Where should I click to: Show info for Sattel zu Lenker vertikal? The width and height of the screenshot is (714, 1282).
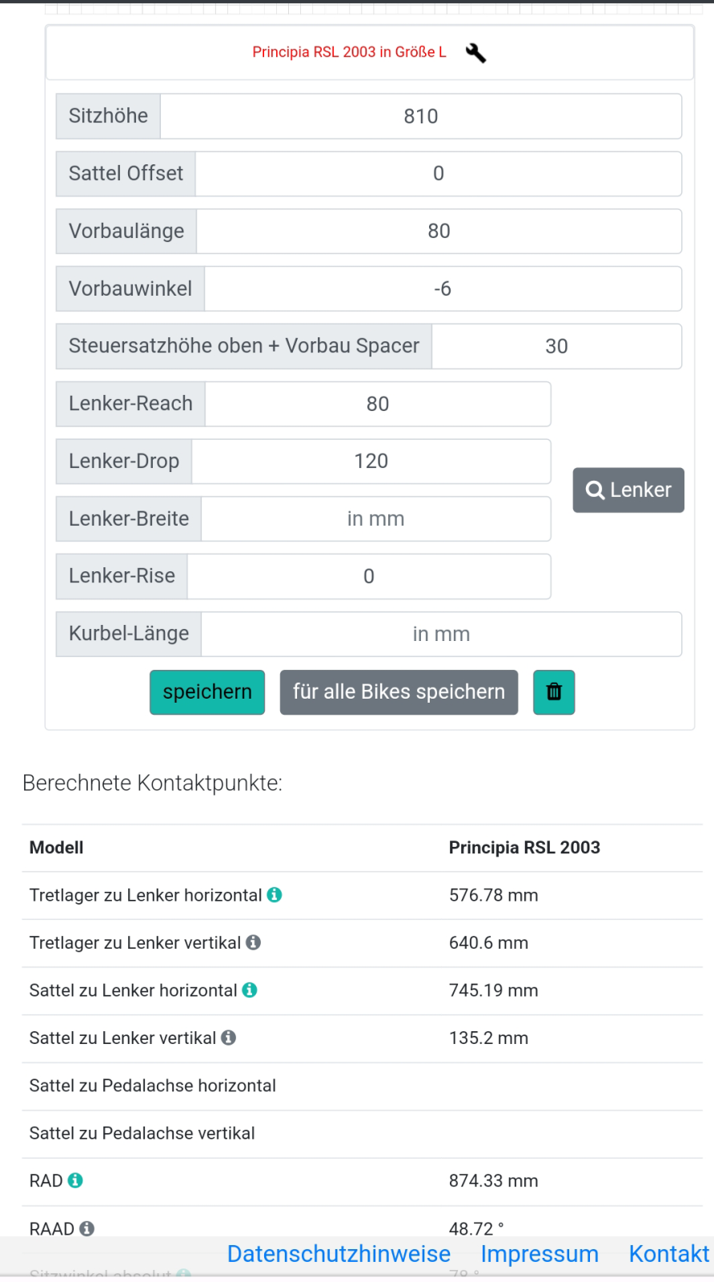coord(229,1038)
